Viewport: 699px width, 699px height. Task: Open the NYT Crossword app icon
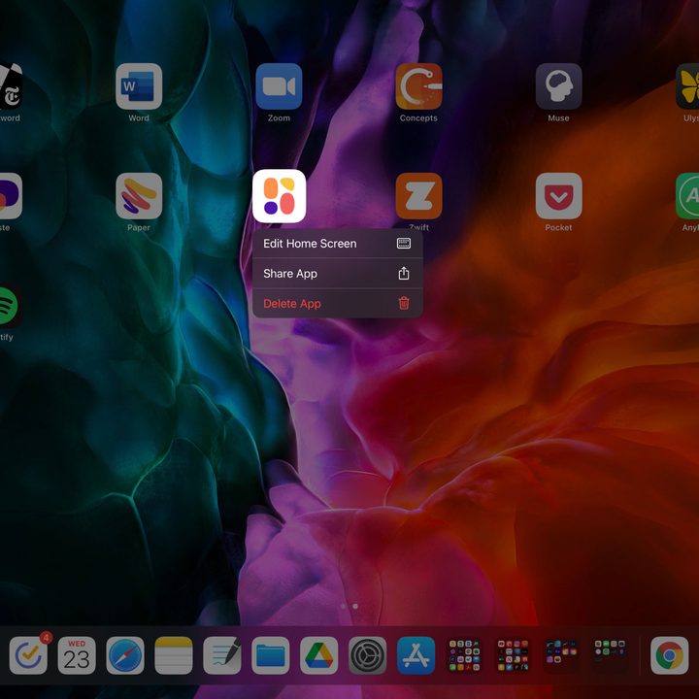[11, 86]
